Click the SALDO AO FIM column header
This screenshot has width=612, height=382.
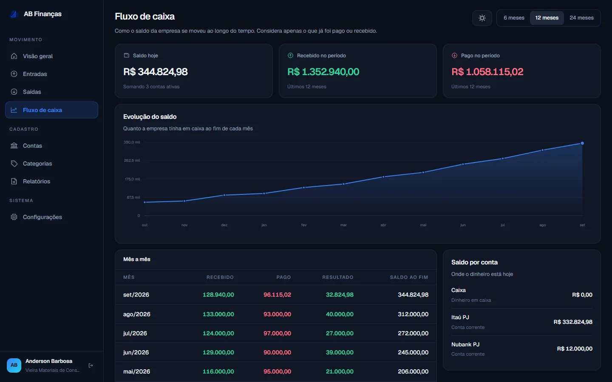click(x=409, y=277)
